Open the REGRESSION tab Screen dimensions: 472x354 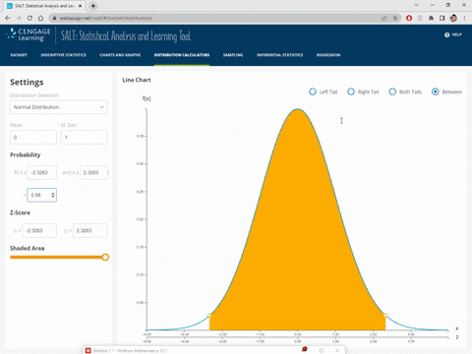(328, 55)
